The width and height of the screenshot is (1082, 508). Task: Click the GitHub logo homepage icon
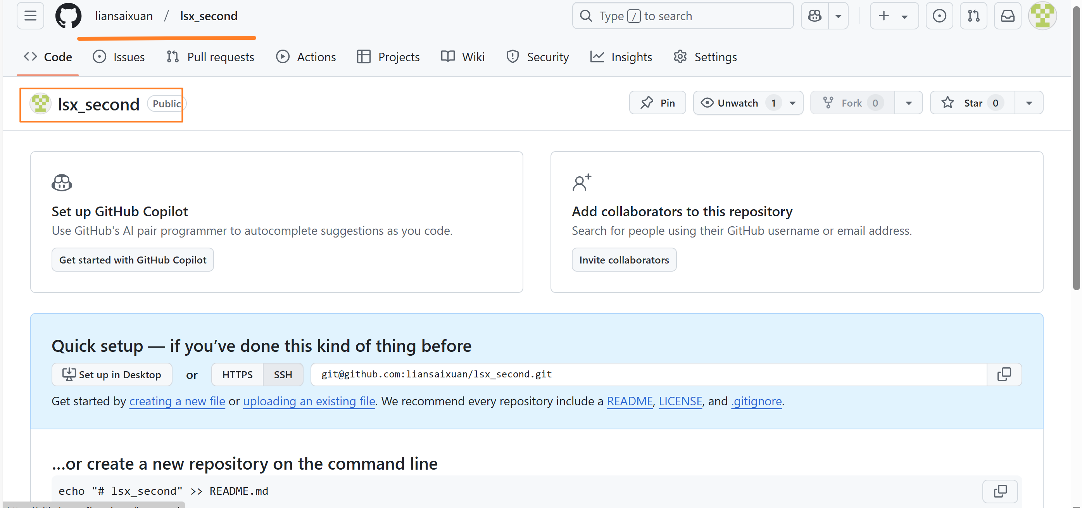click(x=68, y=16)
